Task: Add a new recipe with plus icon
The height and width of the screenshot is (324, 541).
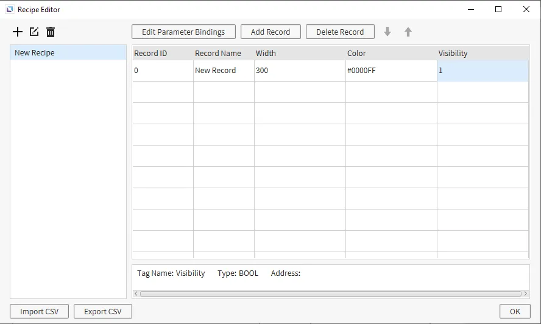Action: [18, 32]
